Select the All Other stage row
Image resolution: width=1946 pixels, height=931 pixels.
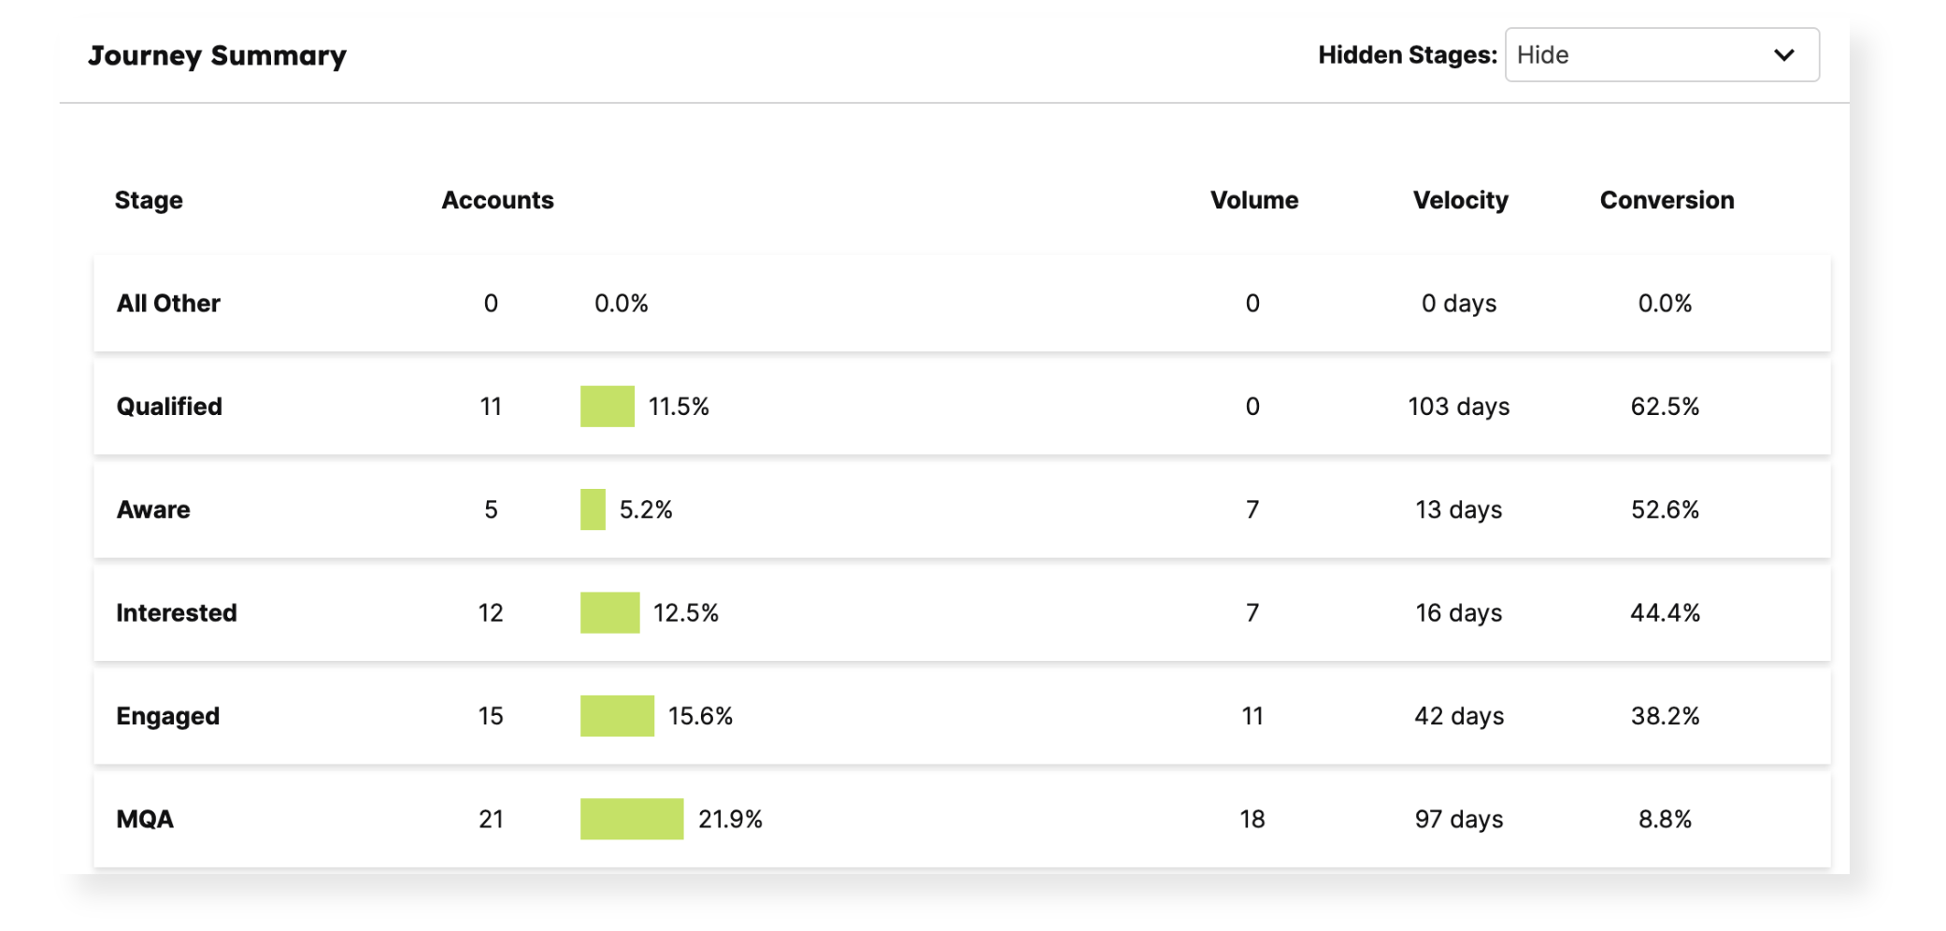point(168,304)
